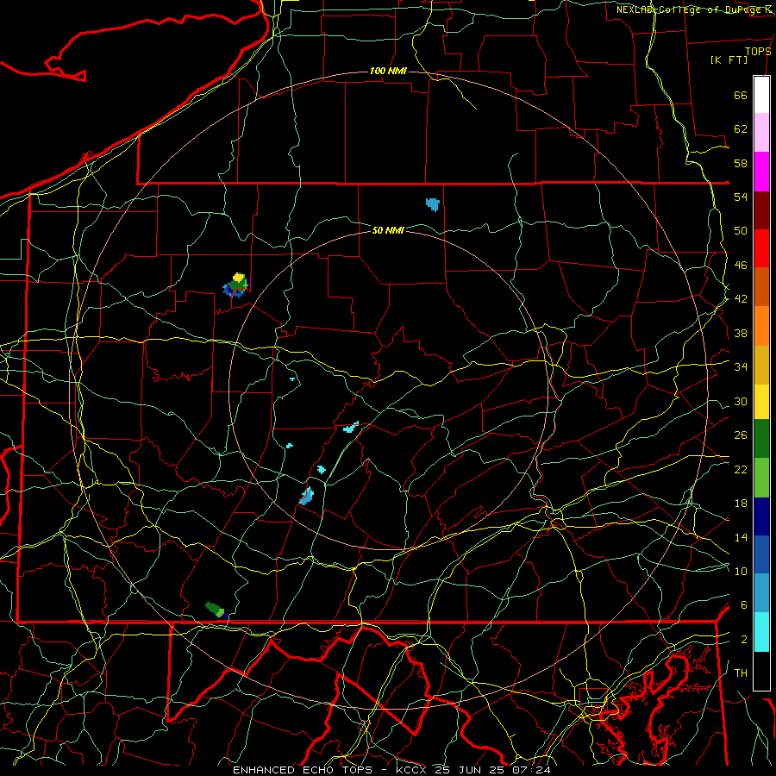Click the legend value 58
The width and height of the screenshot is (776, 776).
tap(741, 163)
